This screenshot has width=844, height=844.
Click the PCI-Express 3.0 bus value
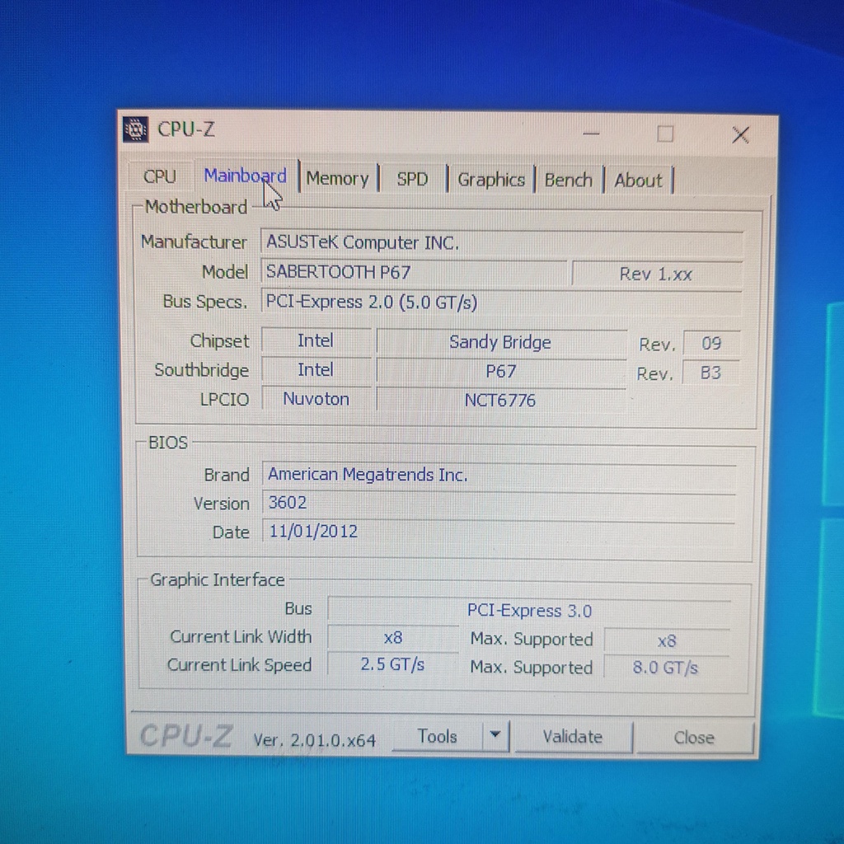click(530, 611)
